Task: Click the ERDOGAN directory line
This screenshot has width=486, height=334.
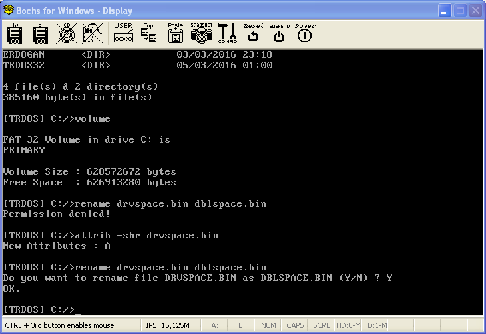Action: click(x=138, y=54)
